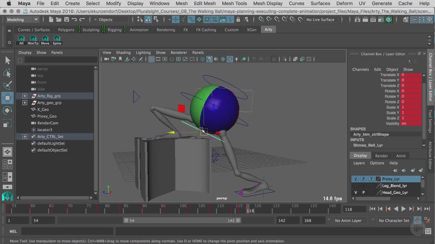Click the redo arrow icon in the status line
Screen dimensions: 435x244
click(82, 20)
